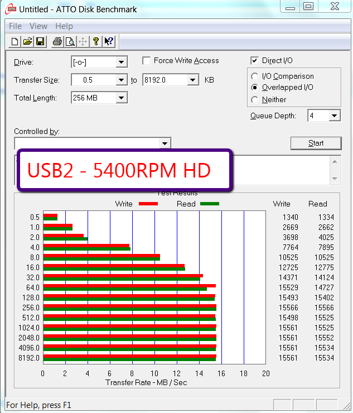Open the Total Length 256 MB dropdown

(x=121, y=98)
